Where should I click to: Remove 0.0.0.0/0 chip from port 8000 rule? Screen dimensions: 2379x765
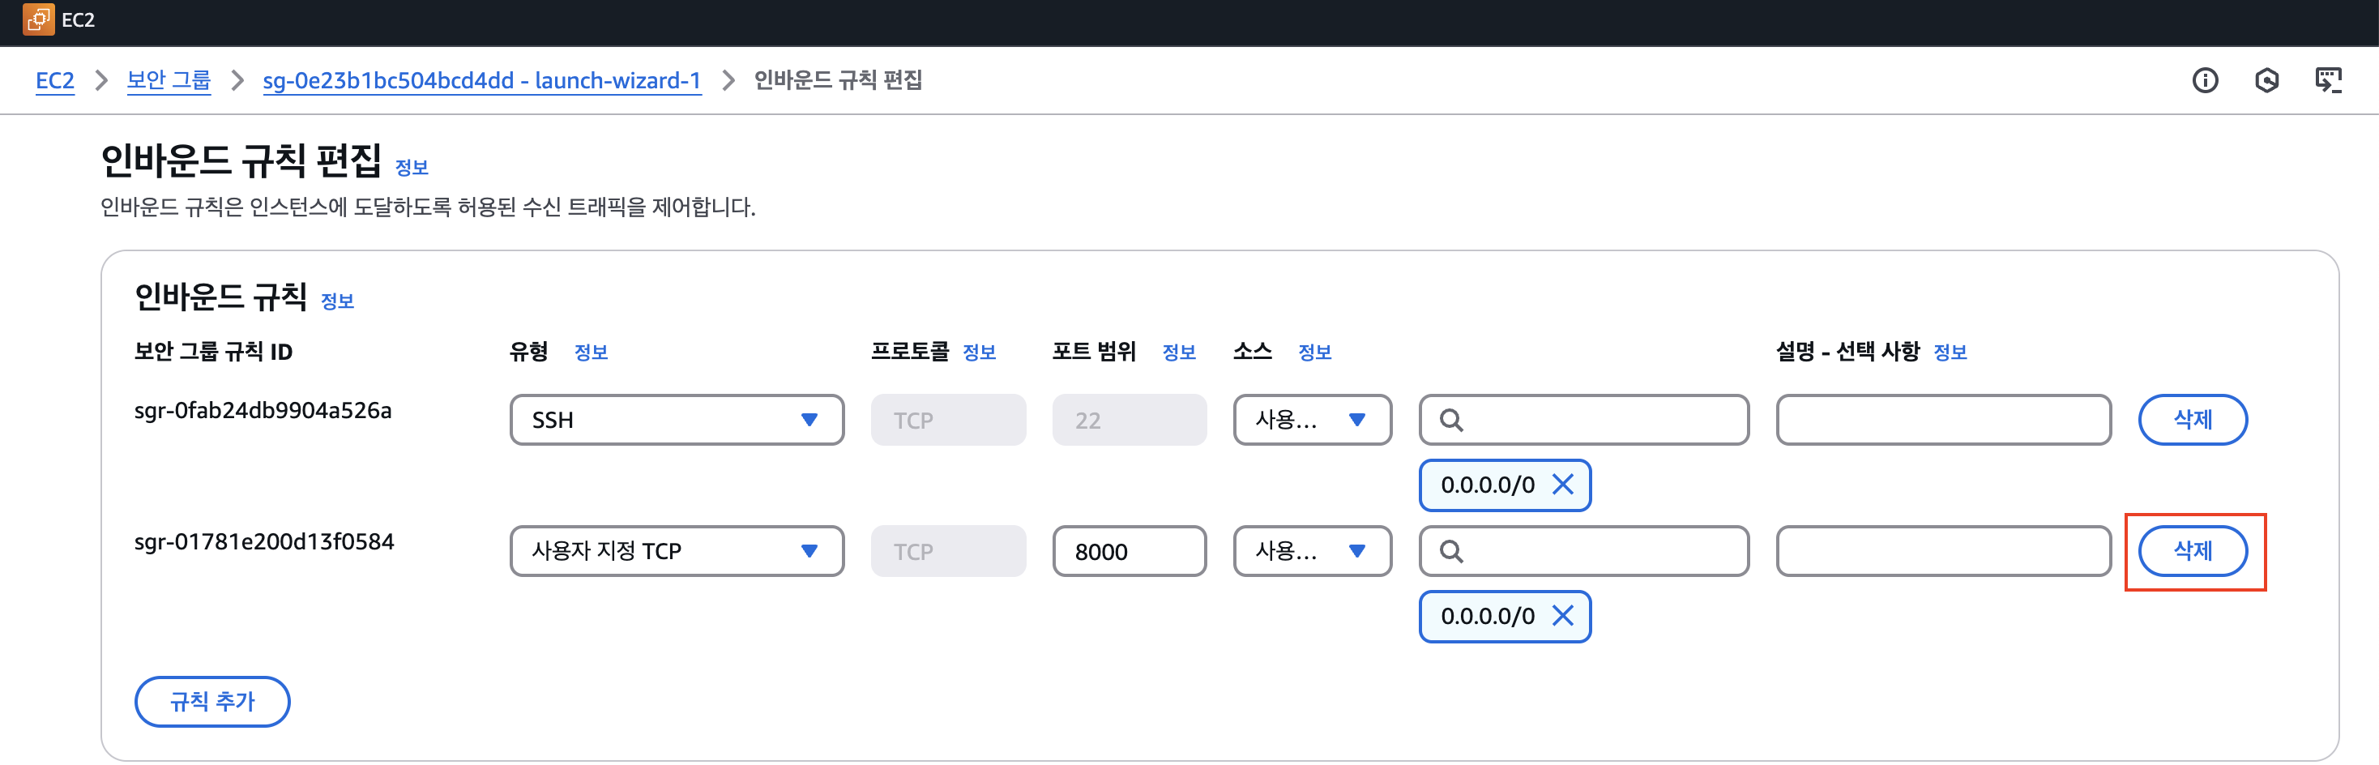[1562, 615]
